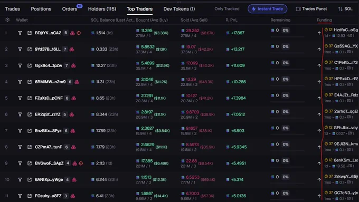Open wallet BDjtYK...sCA2
The image size is (359, 202).
(x=48, y=33)
